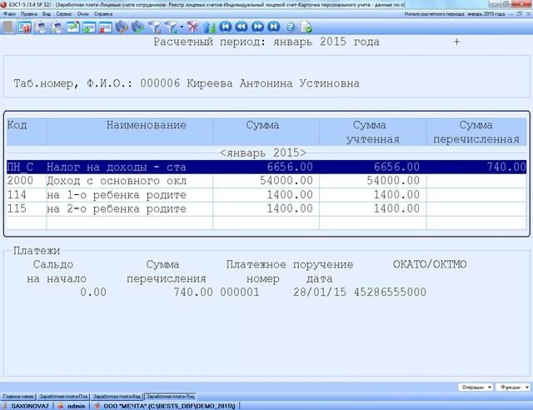533x410 pixels.
Task: Click the delete record icon with red cross
Action: (x=106, y=27)
